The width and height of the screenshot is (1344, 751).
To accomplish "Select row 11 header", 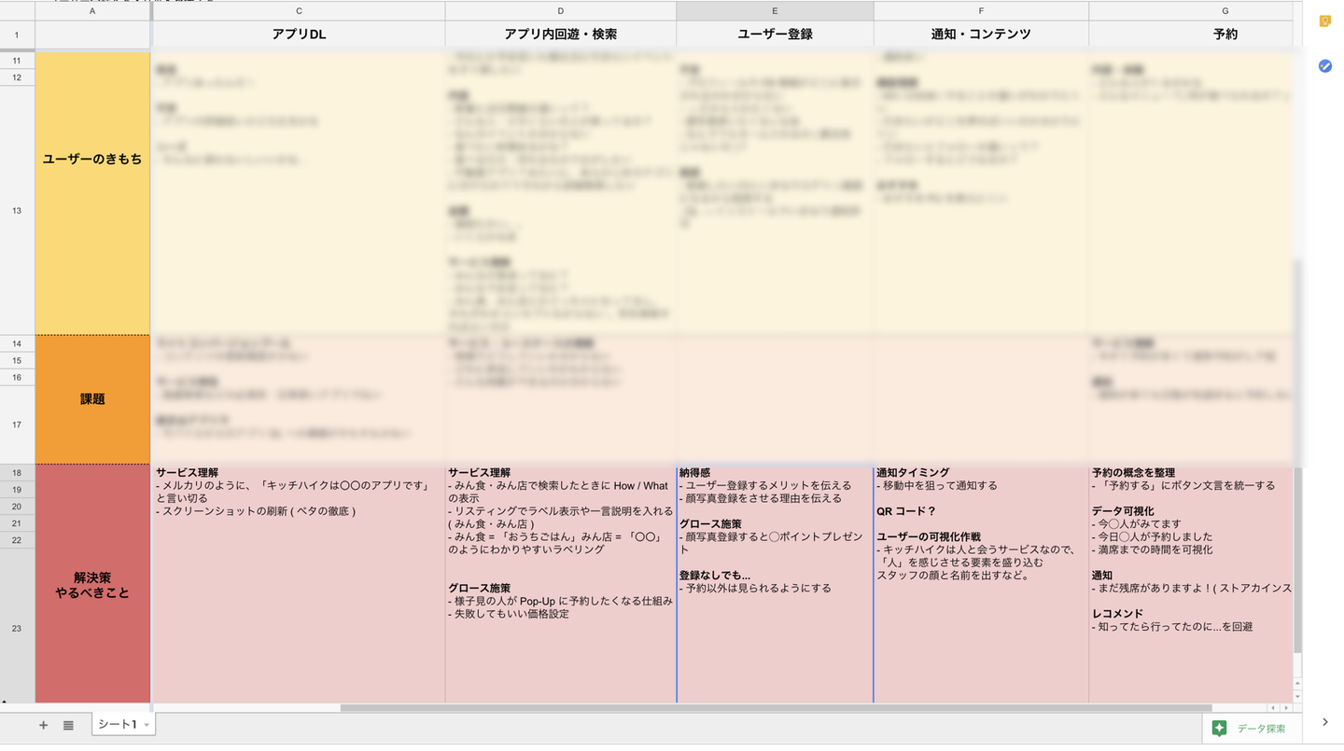I will pyautogui.click(x=18, y=61).
